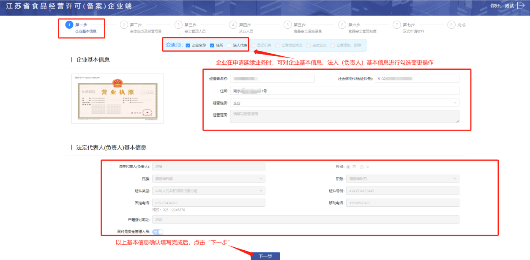Screen dimensions: 530x260
Task: Open the 民族 selection dropdown
Action: (209, 179)
